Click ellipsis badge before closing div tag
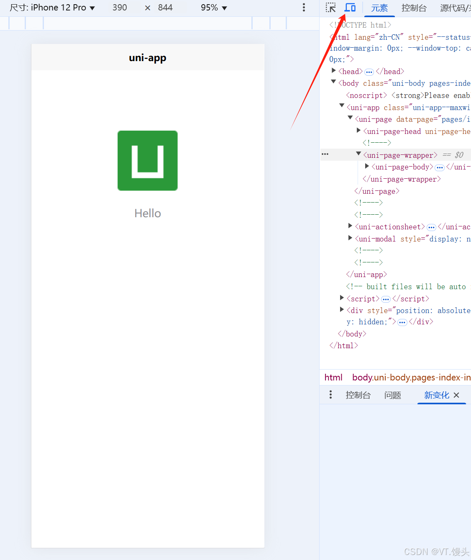The height and width of the screenshot is (560, 471). [402, 322]
